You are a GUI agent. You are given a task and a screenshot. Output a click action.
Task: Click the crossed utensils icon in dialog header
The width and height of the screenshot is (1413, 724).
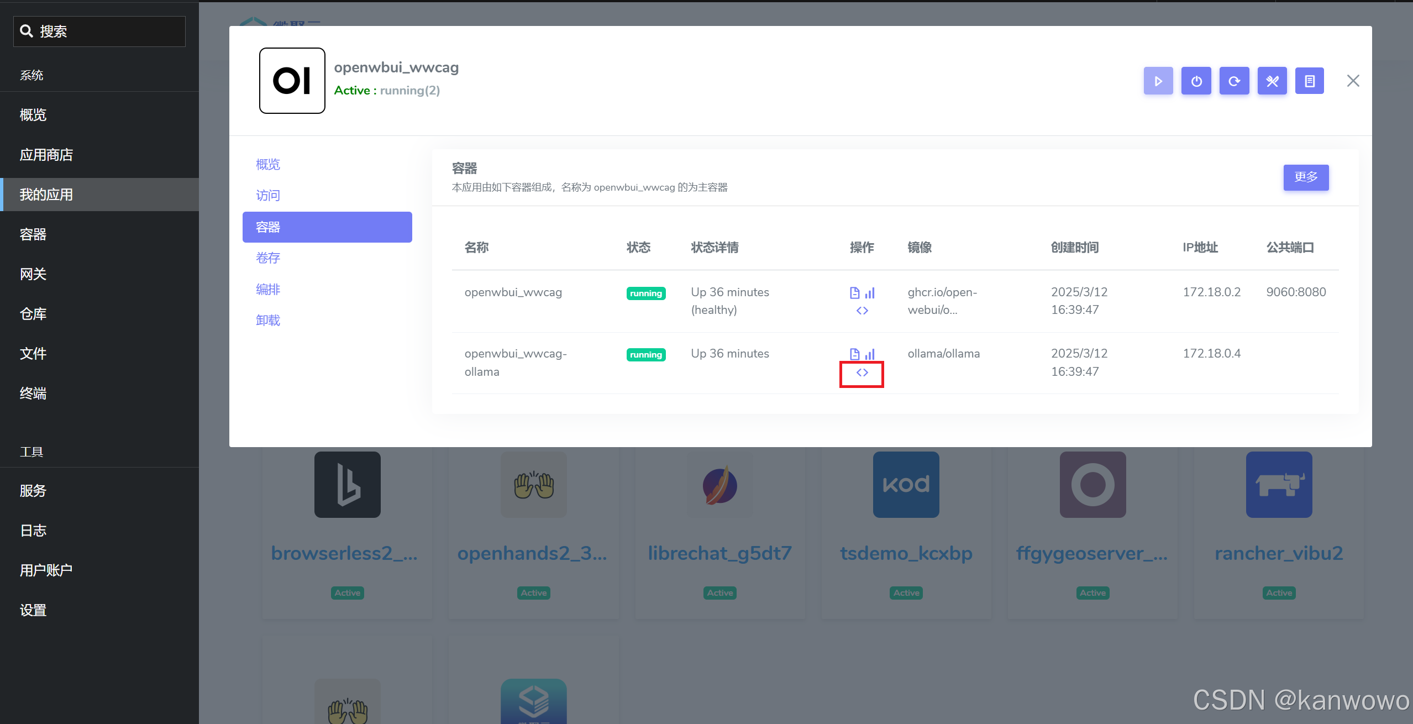click(x=1272, y=81)
